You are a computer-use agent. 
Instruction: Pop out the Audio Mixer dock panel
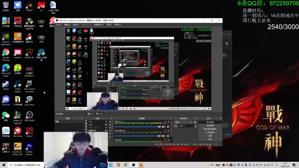(171, 118)
